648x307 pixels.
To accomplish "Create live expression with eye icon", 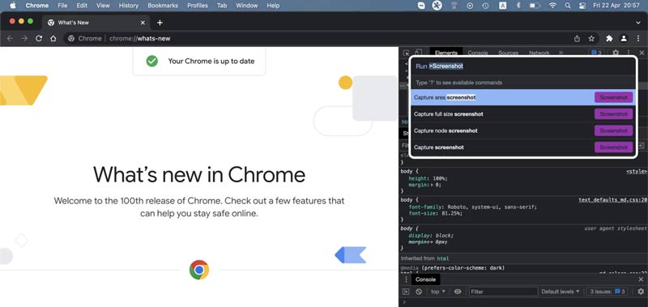I will 458,292.
